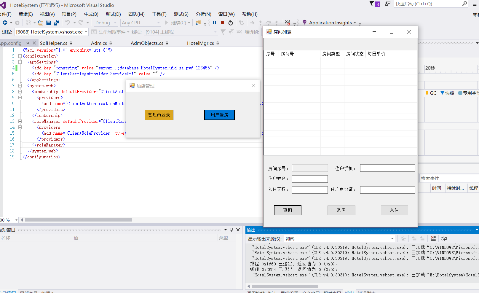The width and height of the screenshot is (479, 293).
Task: Open the Any CPU platform dropdown
Action: coord(159,23)
